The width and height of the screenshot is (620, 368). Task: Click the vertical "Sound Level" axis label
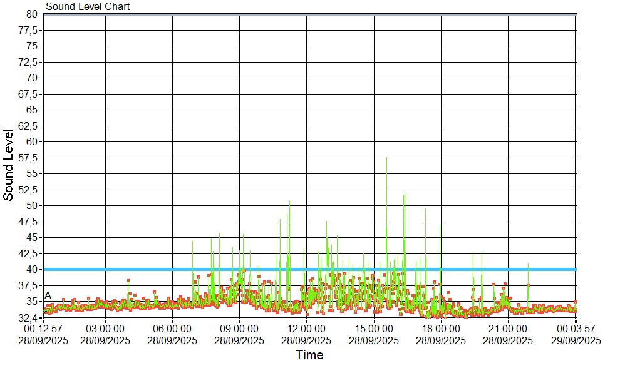point(8,165)
